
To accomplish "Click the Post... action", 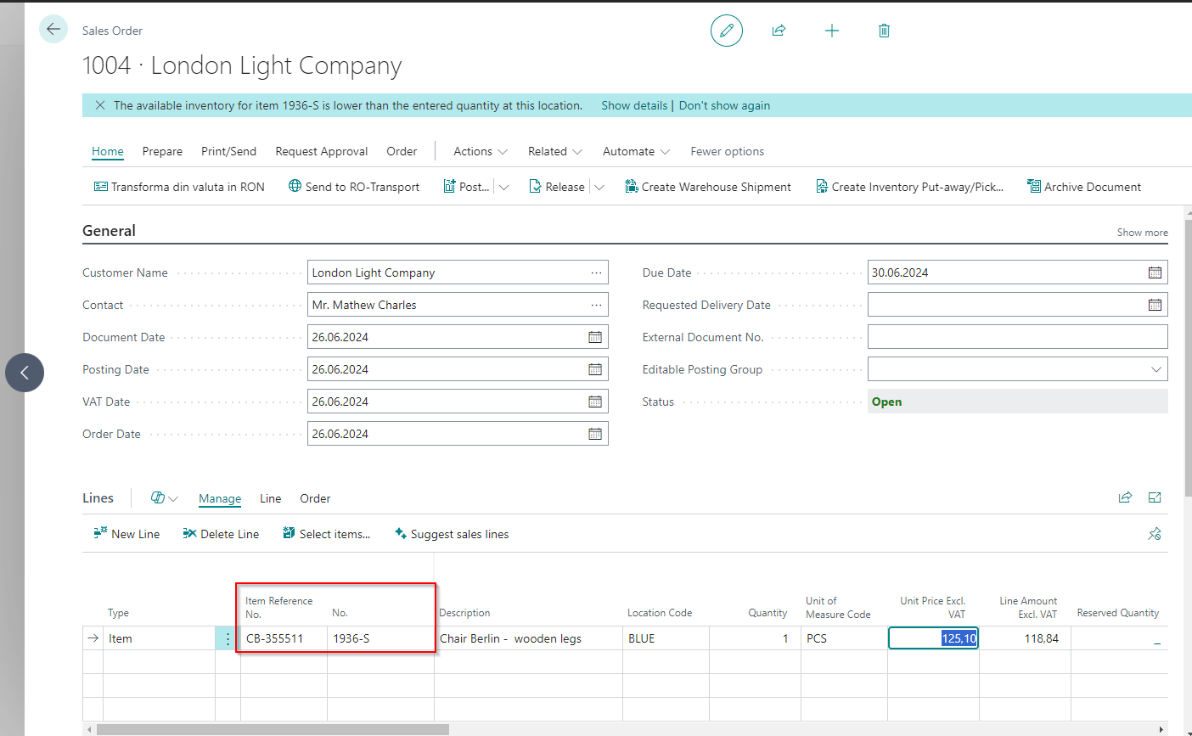I will 466,187.
